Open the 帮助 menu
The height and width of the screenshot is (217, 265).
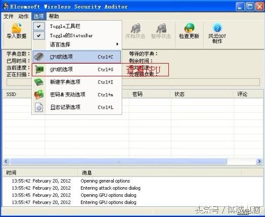(54, 16)
